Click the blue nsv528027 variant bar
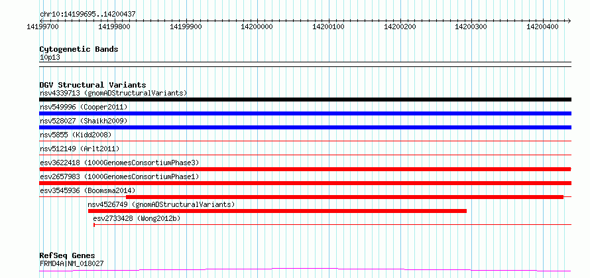The height and width of the screenshot is (278, 590). pos(305,127)
